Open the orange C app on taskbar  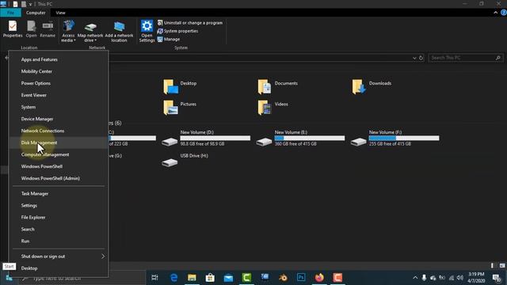(x=337, y=278)
